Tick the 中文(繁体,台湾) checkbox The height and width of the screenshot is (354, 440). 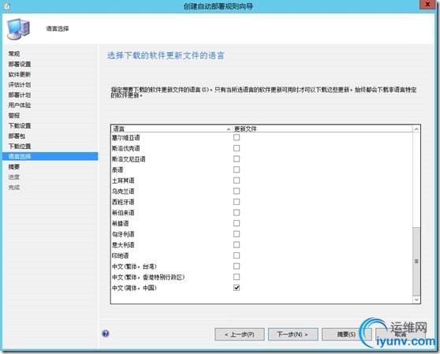237,266
